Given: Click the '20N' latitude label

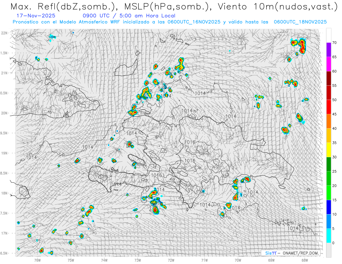Looking at the screenshot, I should pos(4,113).
